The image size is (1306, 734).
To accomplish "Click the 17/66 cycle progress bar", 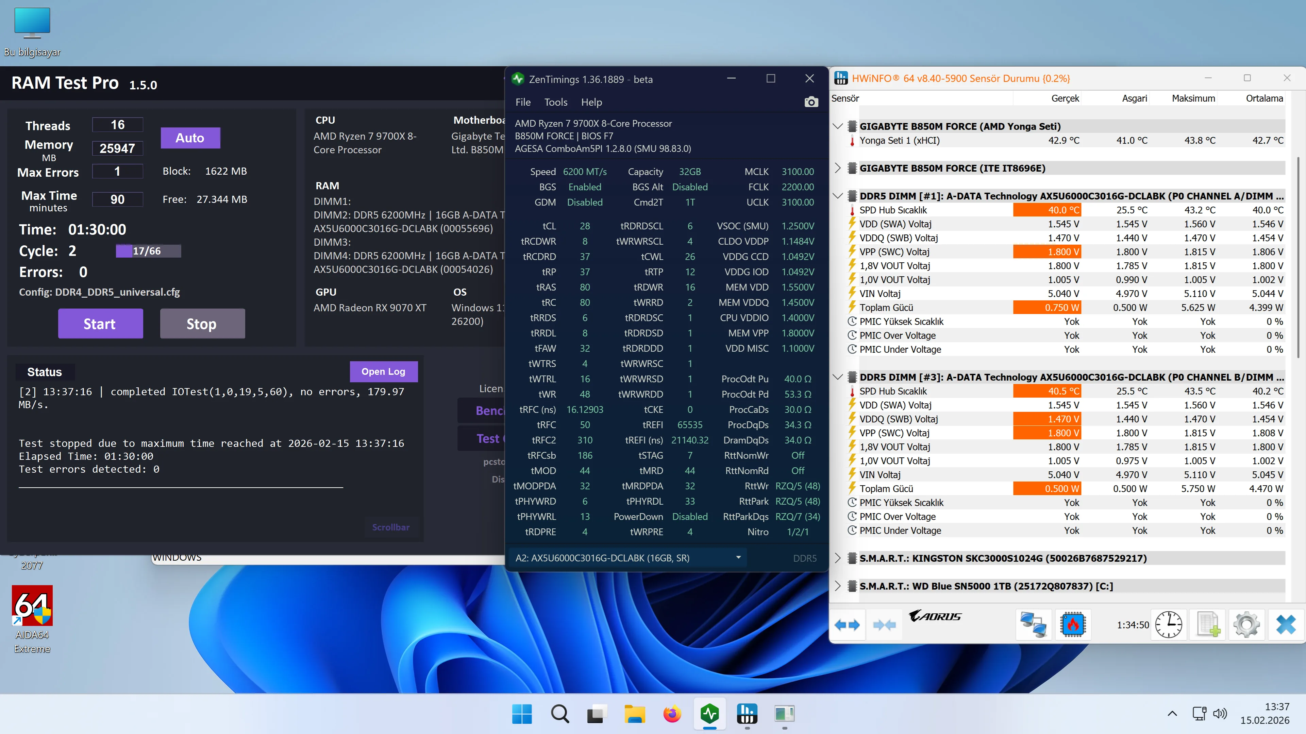I will click(x=148, y=251).
